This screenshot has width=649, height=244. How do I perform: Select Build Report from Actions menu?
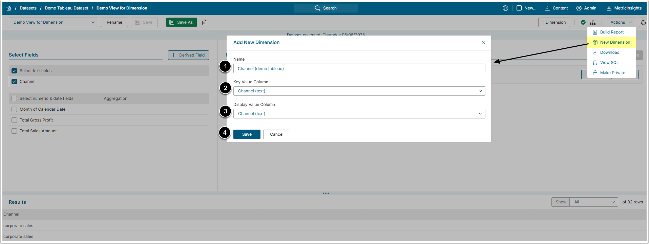(x=611, y=32)
